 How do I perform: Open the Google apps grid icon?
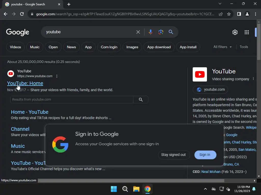247,32
